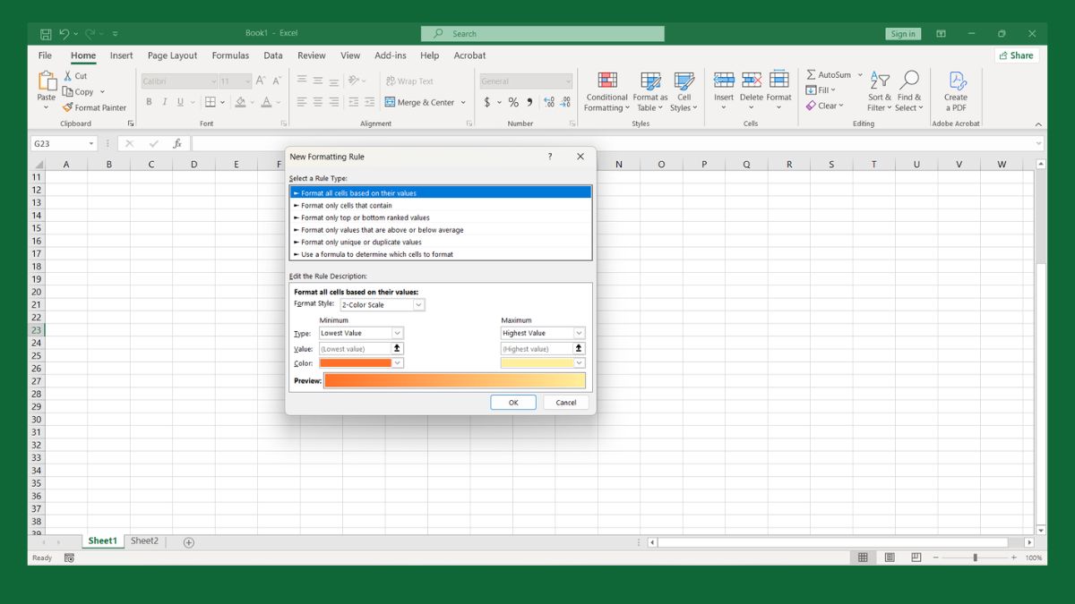Viewport: 1075px width, 604px height.
Task: Apply the Percent Style icon
Action: click(512, 102)
